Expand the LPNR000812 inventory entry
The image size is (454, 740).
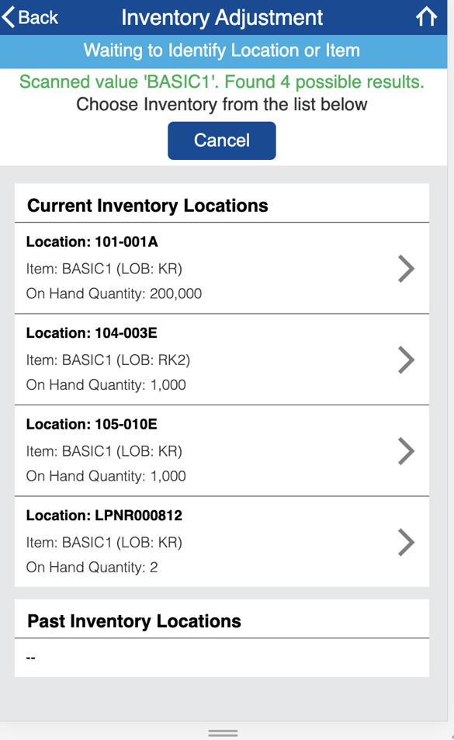tap(221, 542)
